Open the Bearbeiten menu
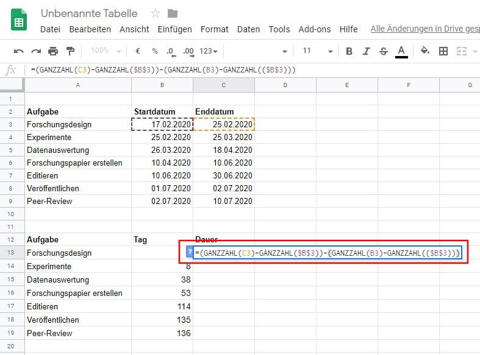This screenshot has width=480, height=355. pyautogui.click(x=90, y=29)
